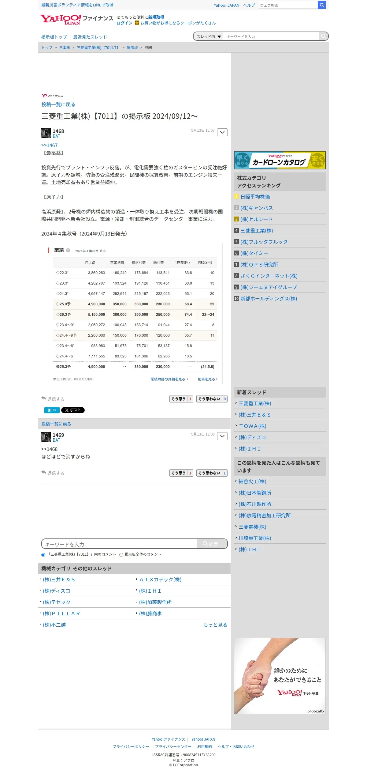This screenshot has width=367, height=774.
Task: Click the ログイン link
Action: 124,23
